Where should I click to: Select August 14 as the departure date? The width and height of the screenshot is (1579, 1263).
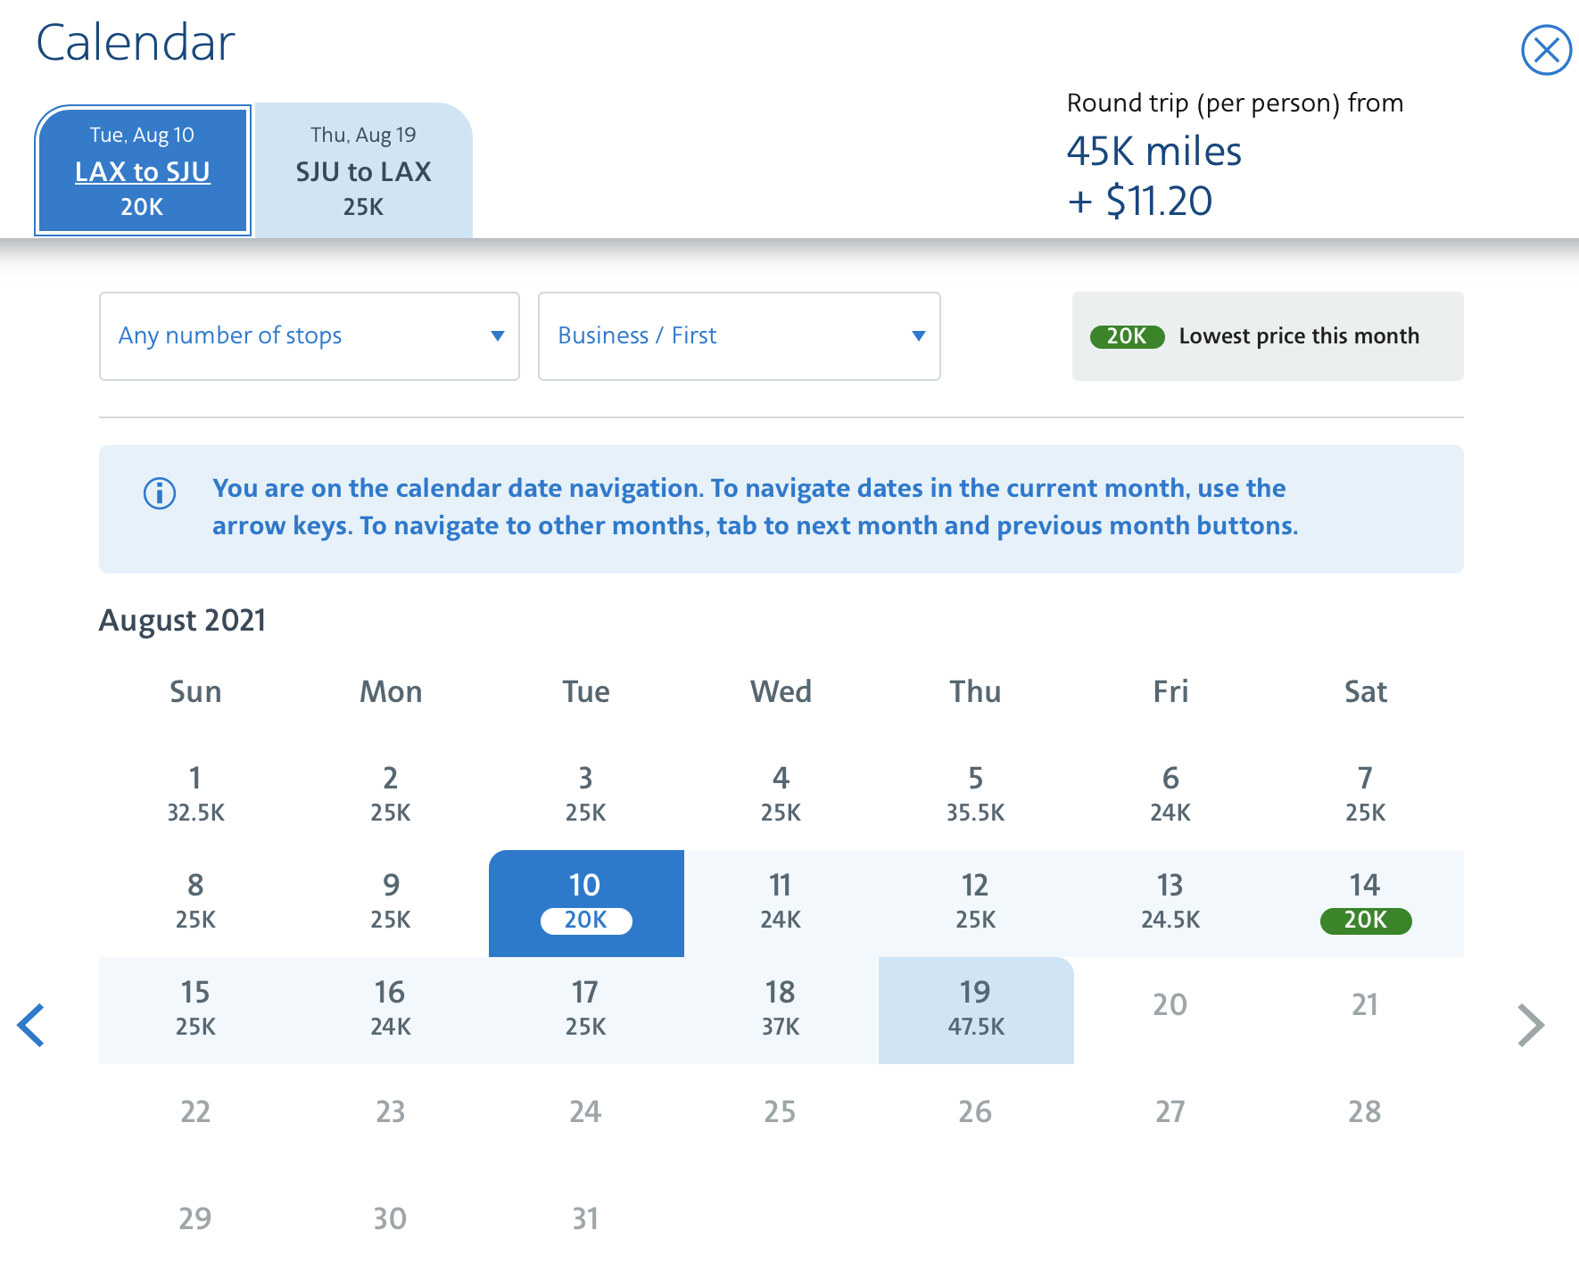click(x=1364, y=901)
